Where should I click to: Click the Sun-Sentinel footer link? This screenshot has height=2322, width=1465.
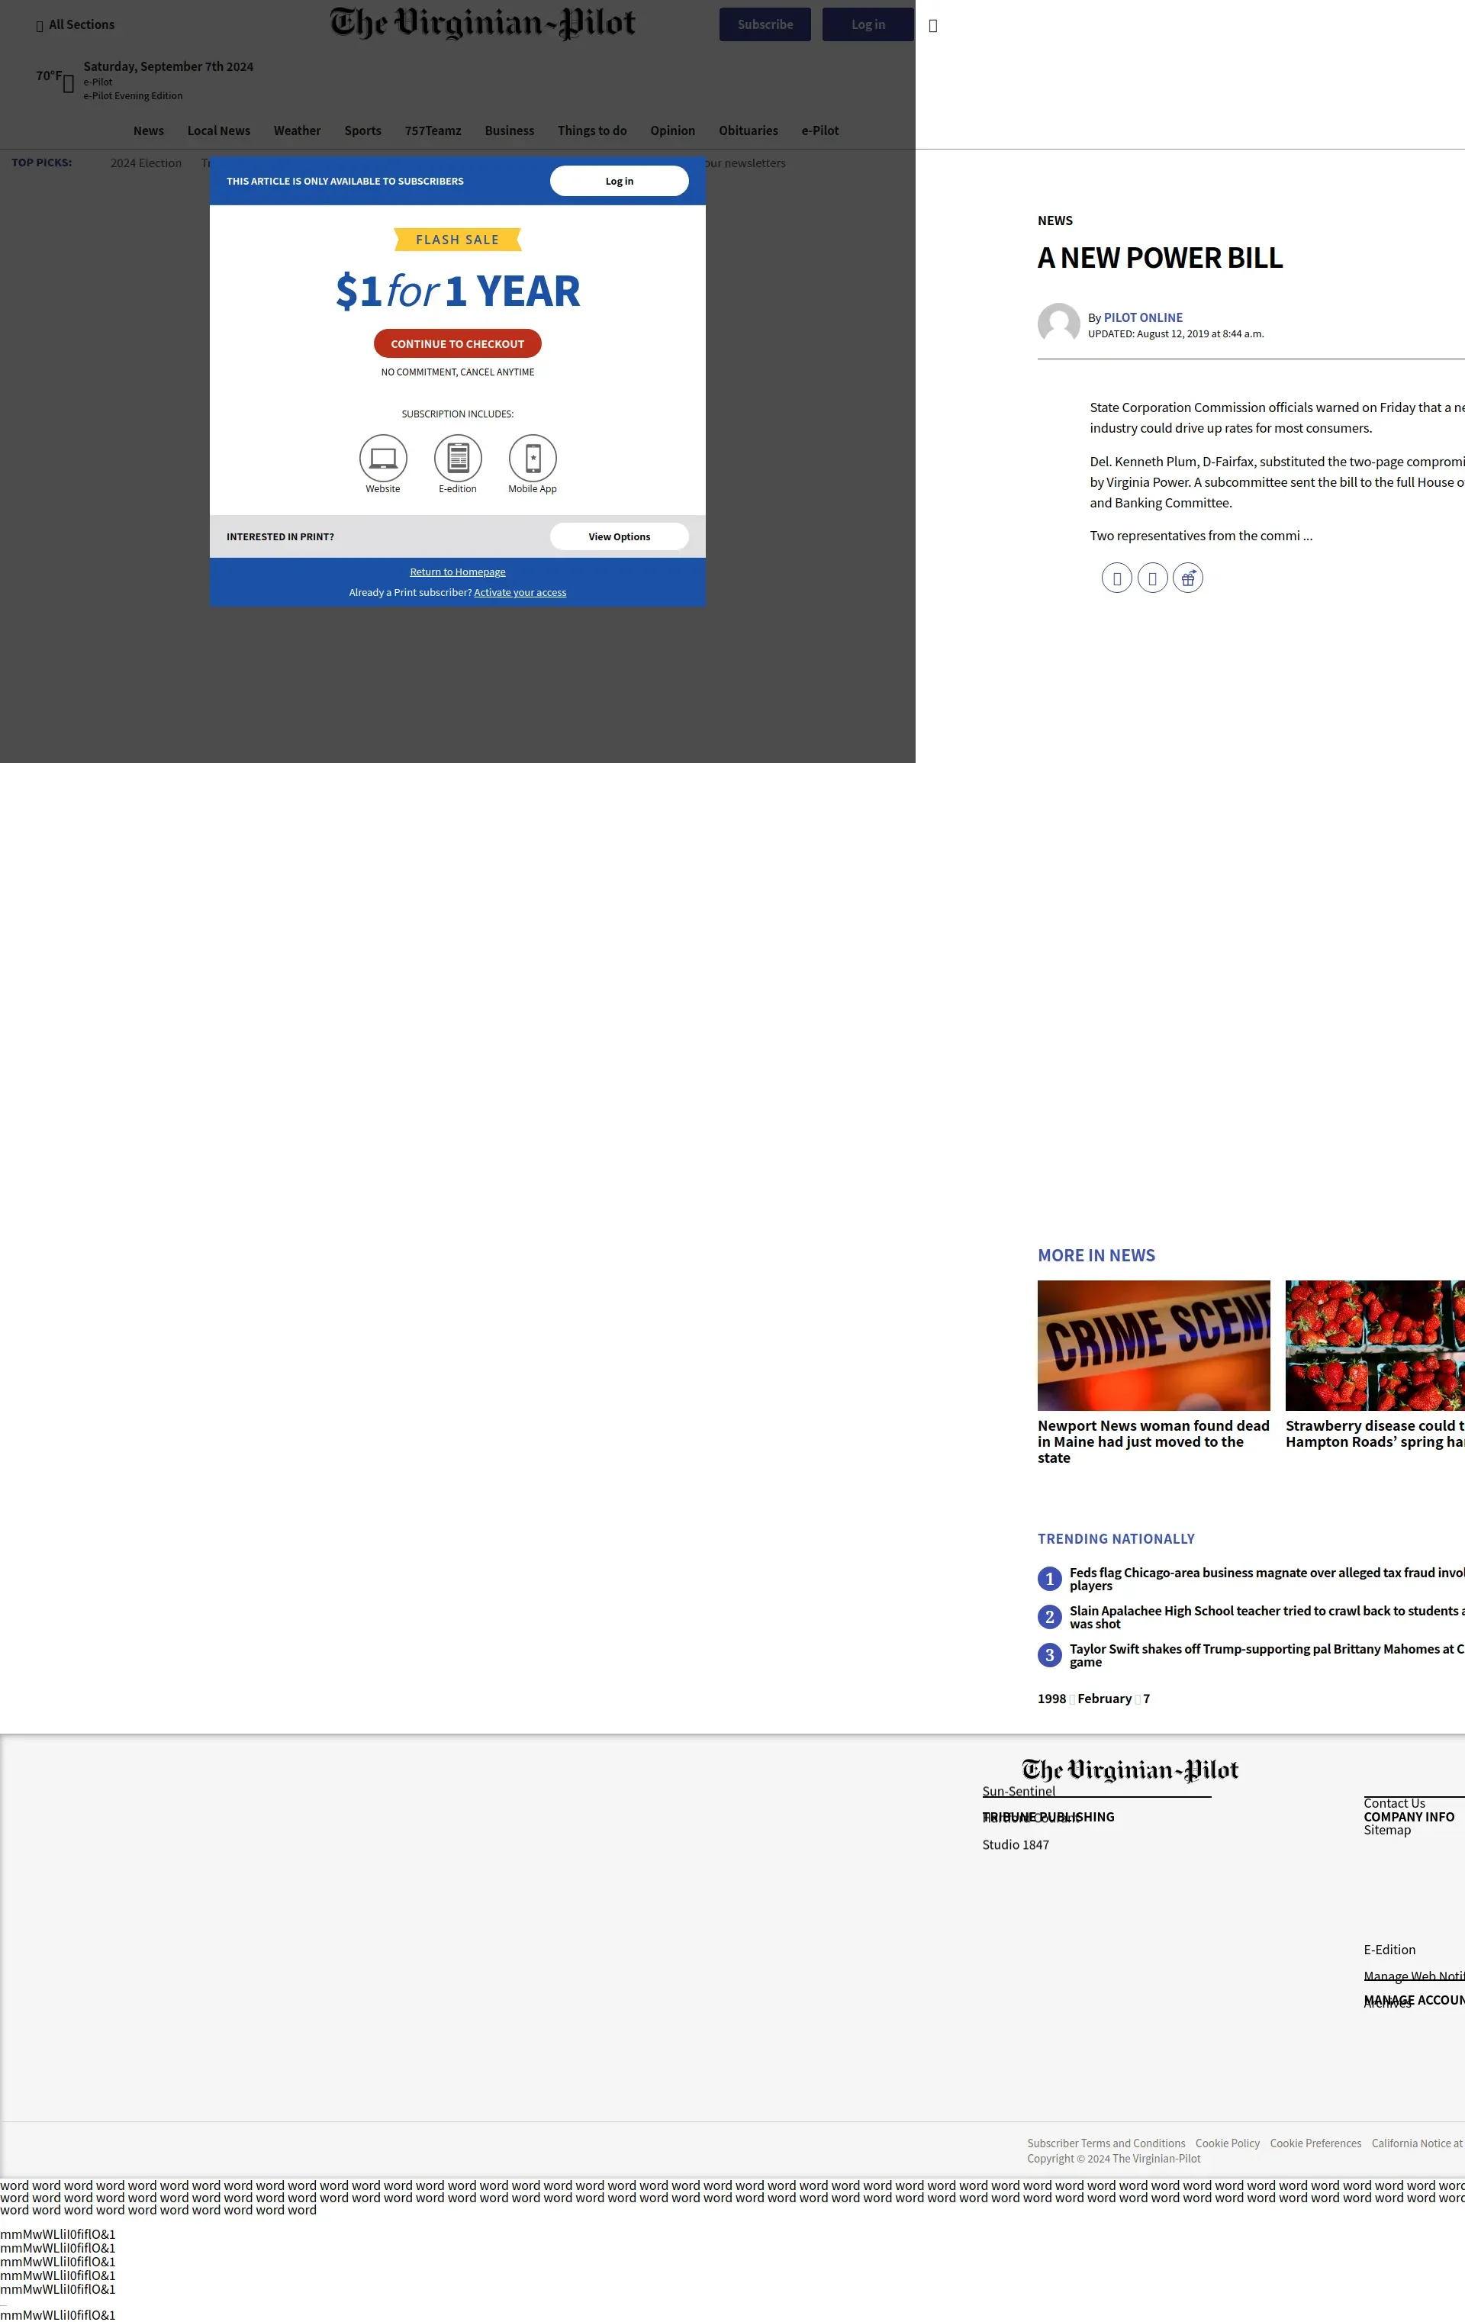(1019, 1792)
